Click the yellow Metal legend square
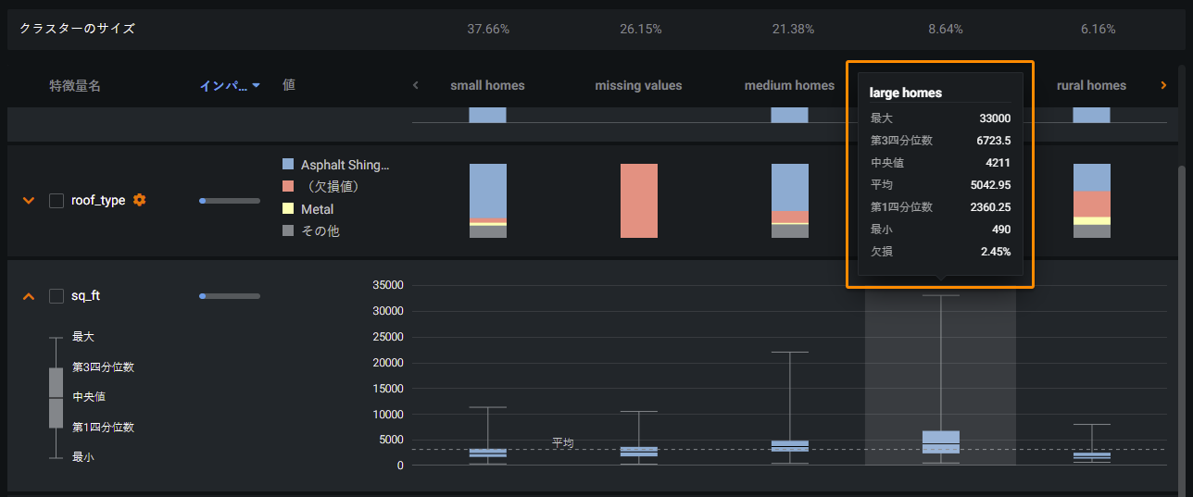Image resolution: width=1193 pixels, height=497 pixels. pyautogui.click(x=288, y=209)
